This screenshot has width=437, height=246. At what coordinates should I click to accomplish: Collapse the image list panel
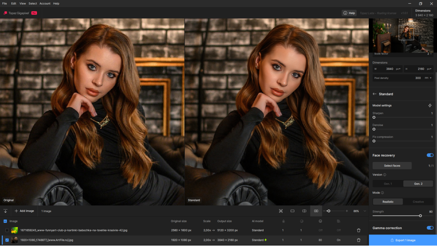coord(5,211)
